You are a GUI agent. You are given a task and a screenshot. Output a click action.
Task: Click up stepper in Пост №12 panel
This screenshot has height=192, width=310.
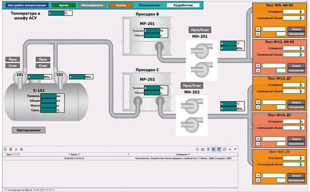pos(258,65)
